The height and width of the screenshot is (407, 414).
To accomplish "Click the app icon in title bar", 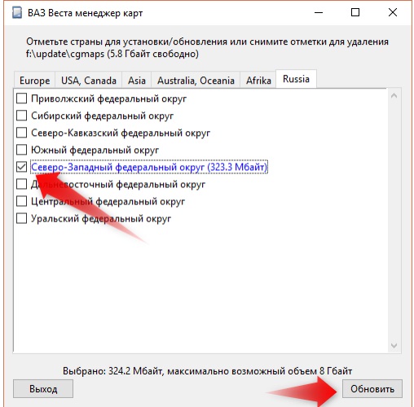I will pyautogui.click(x=17, y=13).
